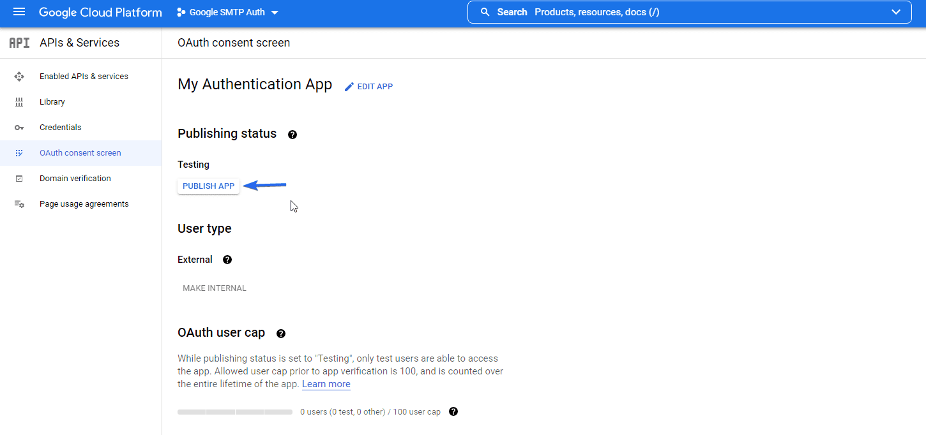Screen dimensions: 926x435
Task: Open Publishing status help icon
Action: [292, 135]
